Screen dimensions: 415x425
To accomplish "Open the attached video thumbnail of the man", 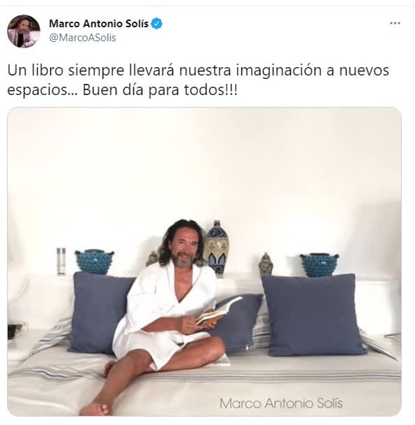I will point(204,261).
